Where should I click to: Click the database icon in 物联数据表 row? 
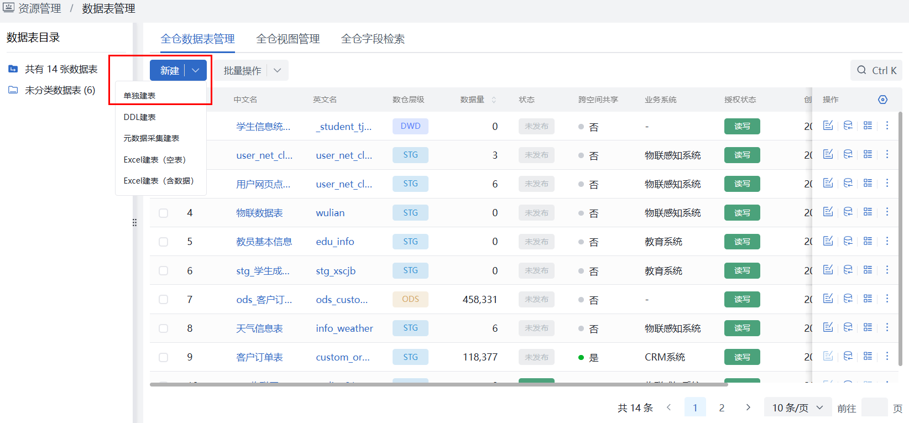coord(848,212)
